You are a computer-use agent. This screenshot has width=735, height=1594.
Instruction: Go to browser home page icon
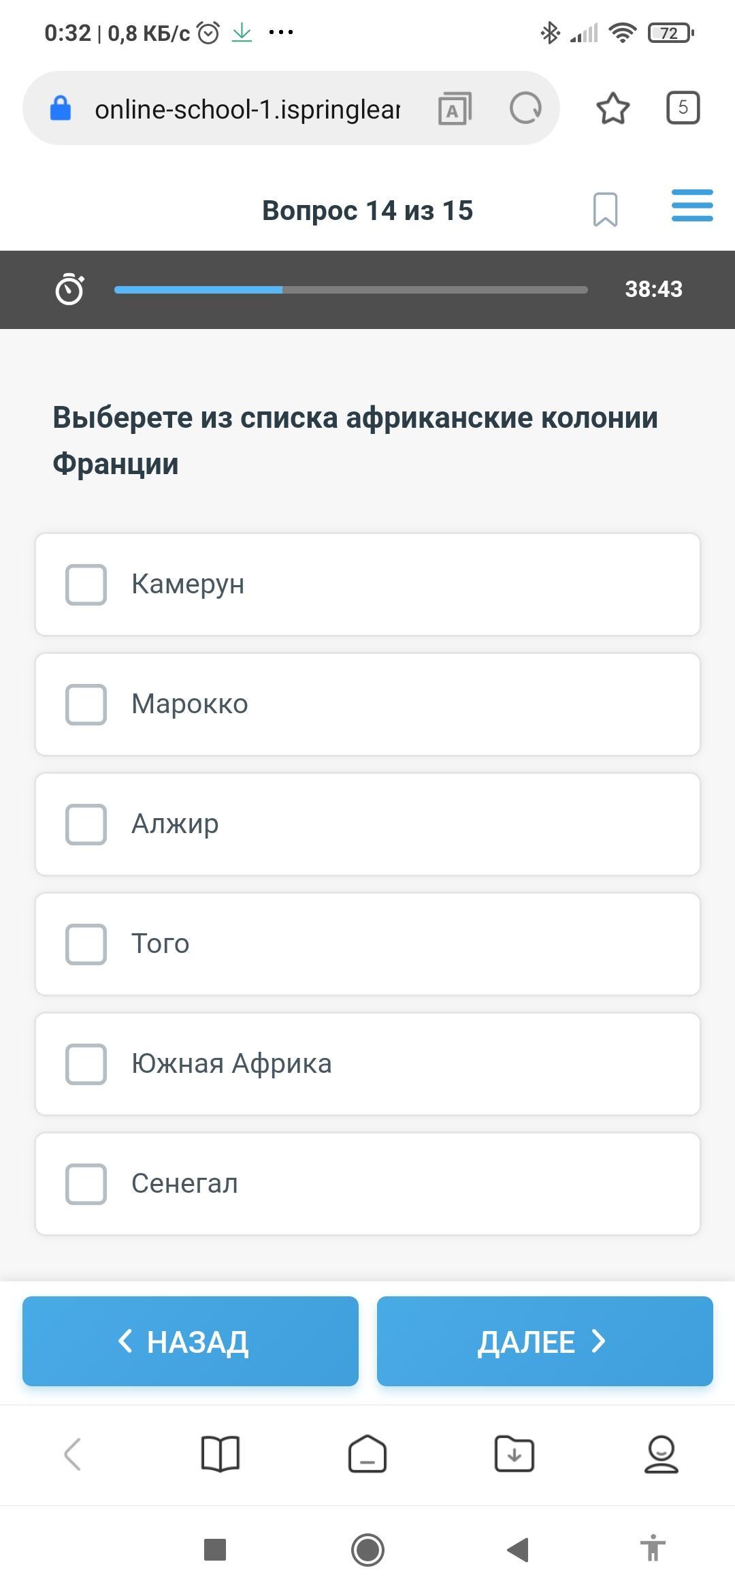tap(367, 1454)
